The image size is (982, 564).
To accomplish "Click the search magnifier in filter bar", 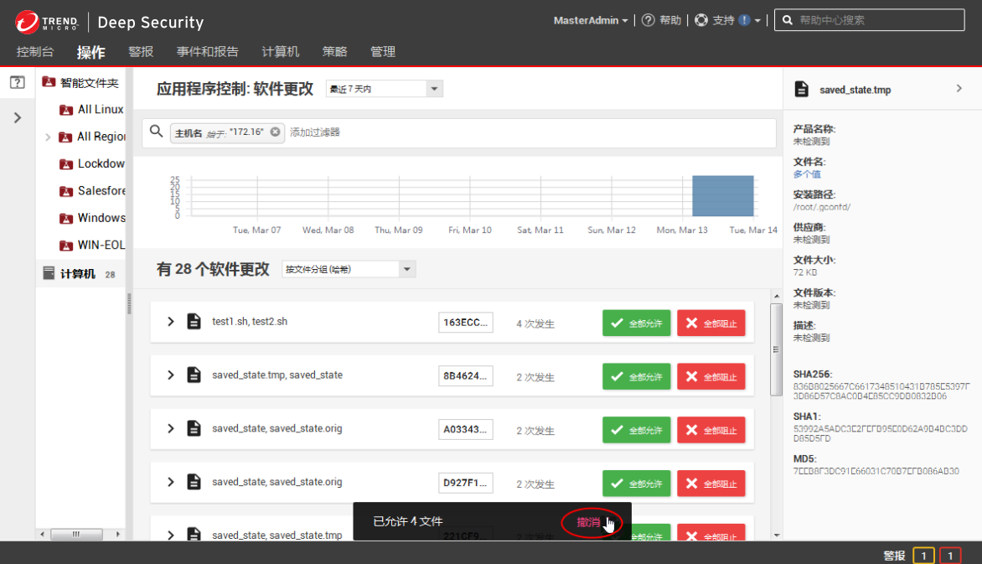I will tap(156, 132).
